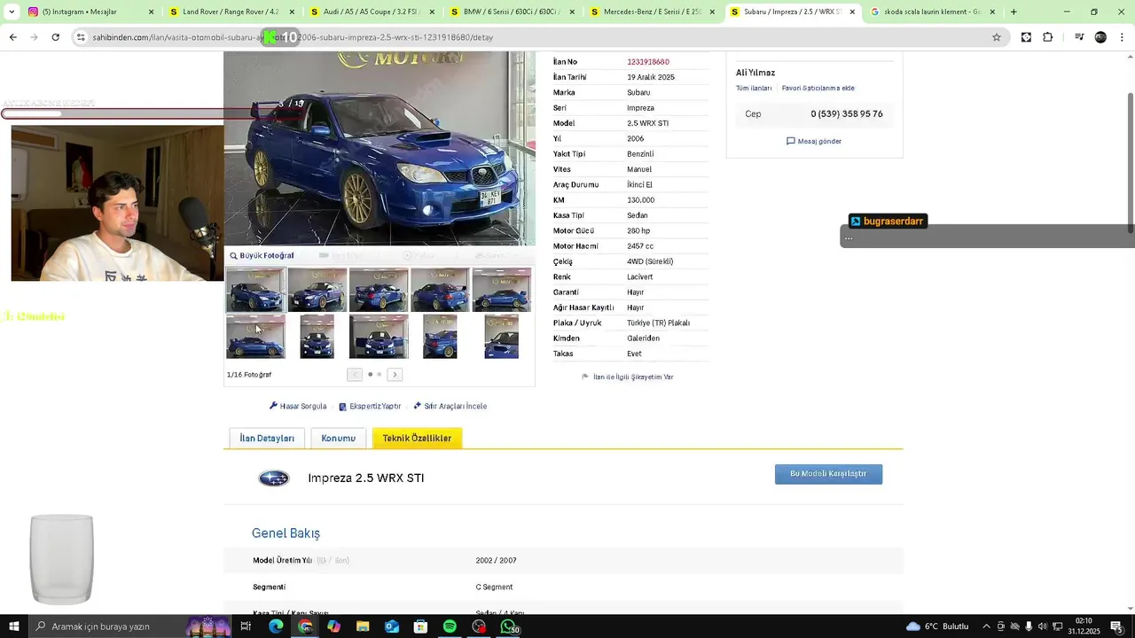Click the Genel Bakış heading
The height and width of the screenshot is (638, 1135).
pos(286,533)
